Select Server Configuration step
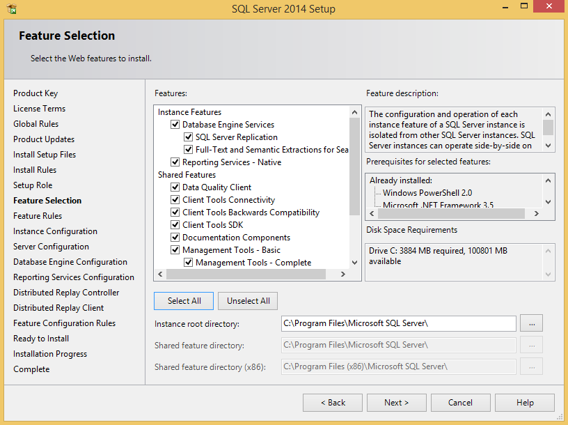 point(51,247)
